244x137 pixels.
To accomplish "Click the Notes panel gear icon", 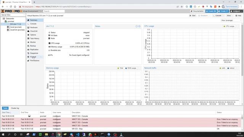I will [140, 26].
